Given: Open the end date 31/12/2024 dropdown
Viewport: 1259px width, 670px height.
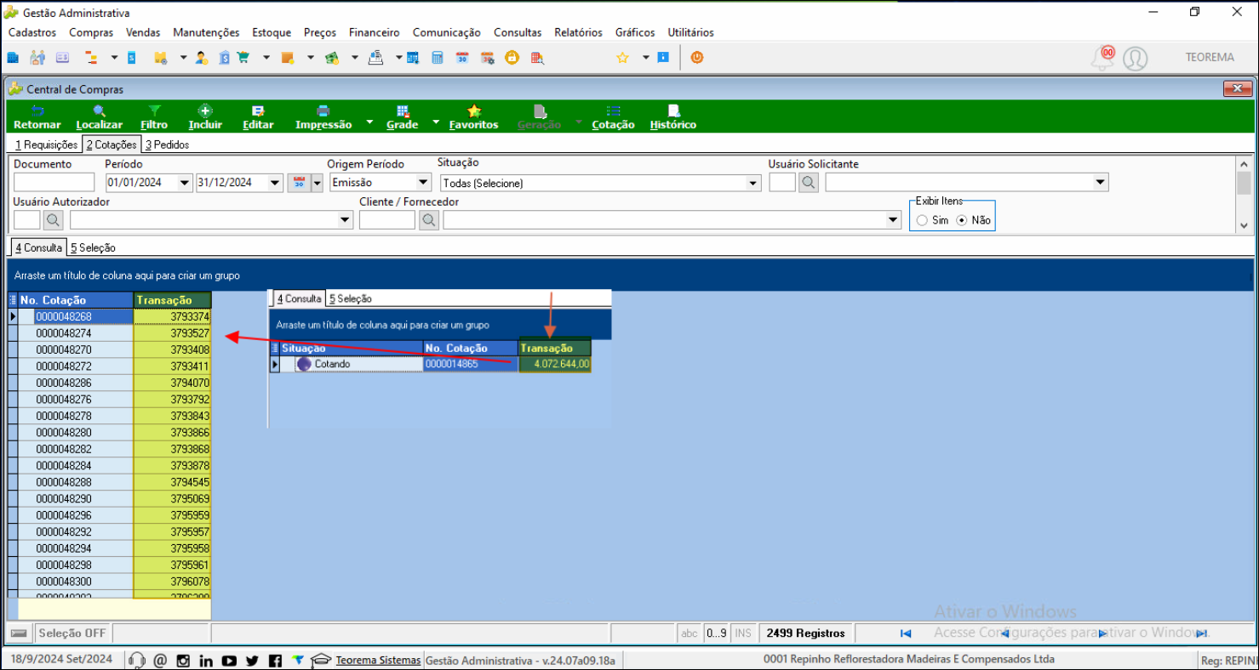Looking at the screenshot, I should click(x=275, y=183).
